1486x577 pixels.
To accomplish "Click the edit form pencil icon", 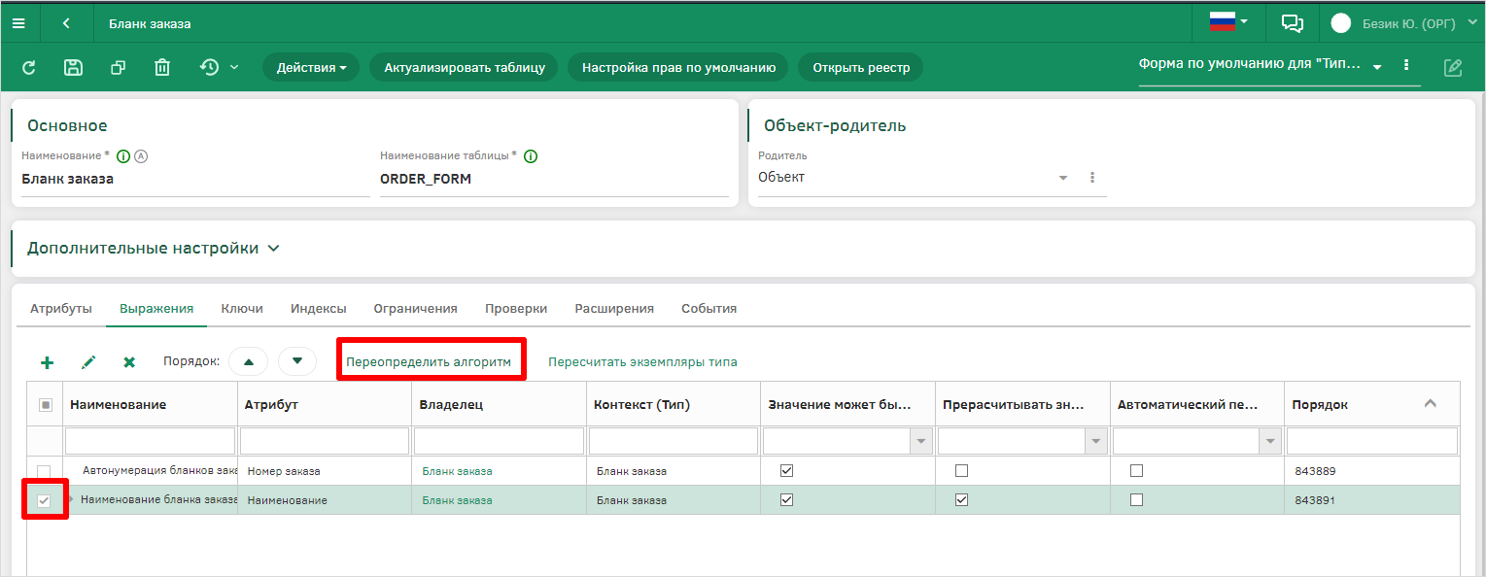I will pyautogui.click(x=1453, y=67).
